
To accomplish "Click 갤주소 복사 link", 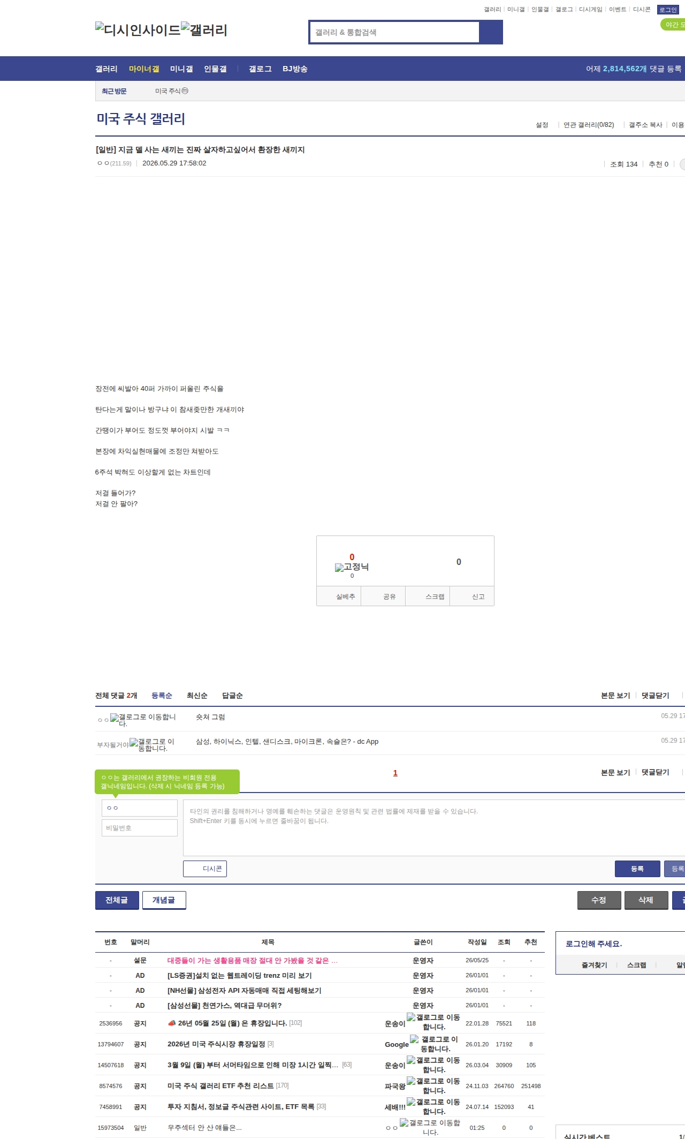I will [645, 125].
